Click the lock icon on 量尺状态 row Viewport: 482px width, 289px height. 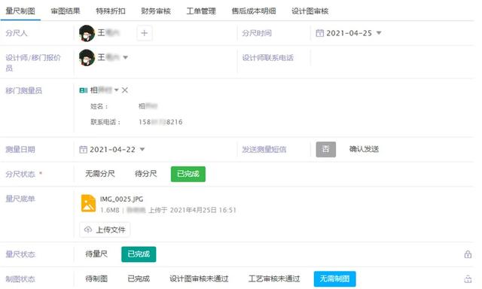pos(468,254)
